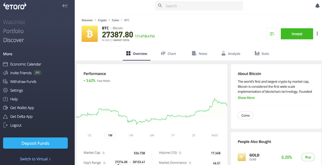322x165 pixels.
Task: Click the Economic Calendar icon
Action: tap(5, 64)
